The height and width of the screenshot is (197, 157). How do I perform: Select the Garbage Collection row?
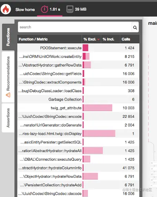click(x=78, y=99)
